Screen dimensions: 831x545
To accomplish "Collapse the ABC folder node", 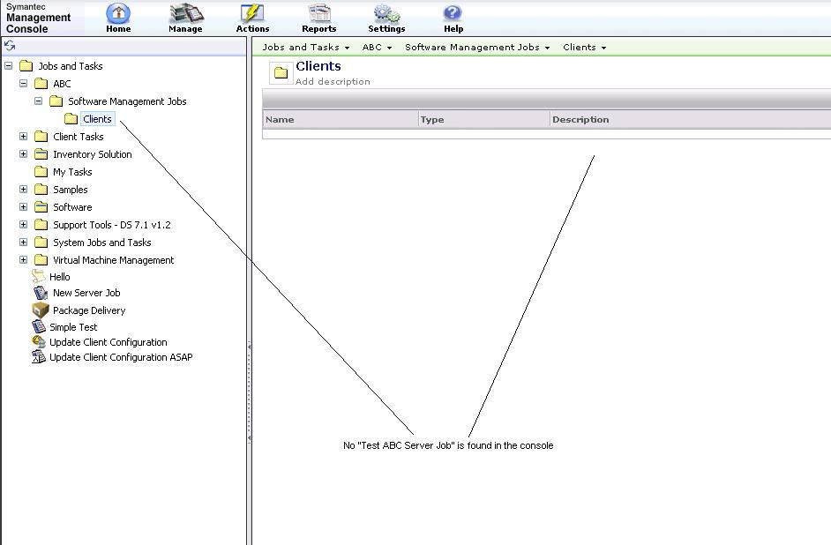I will tap(24, 84).
